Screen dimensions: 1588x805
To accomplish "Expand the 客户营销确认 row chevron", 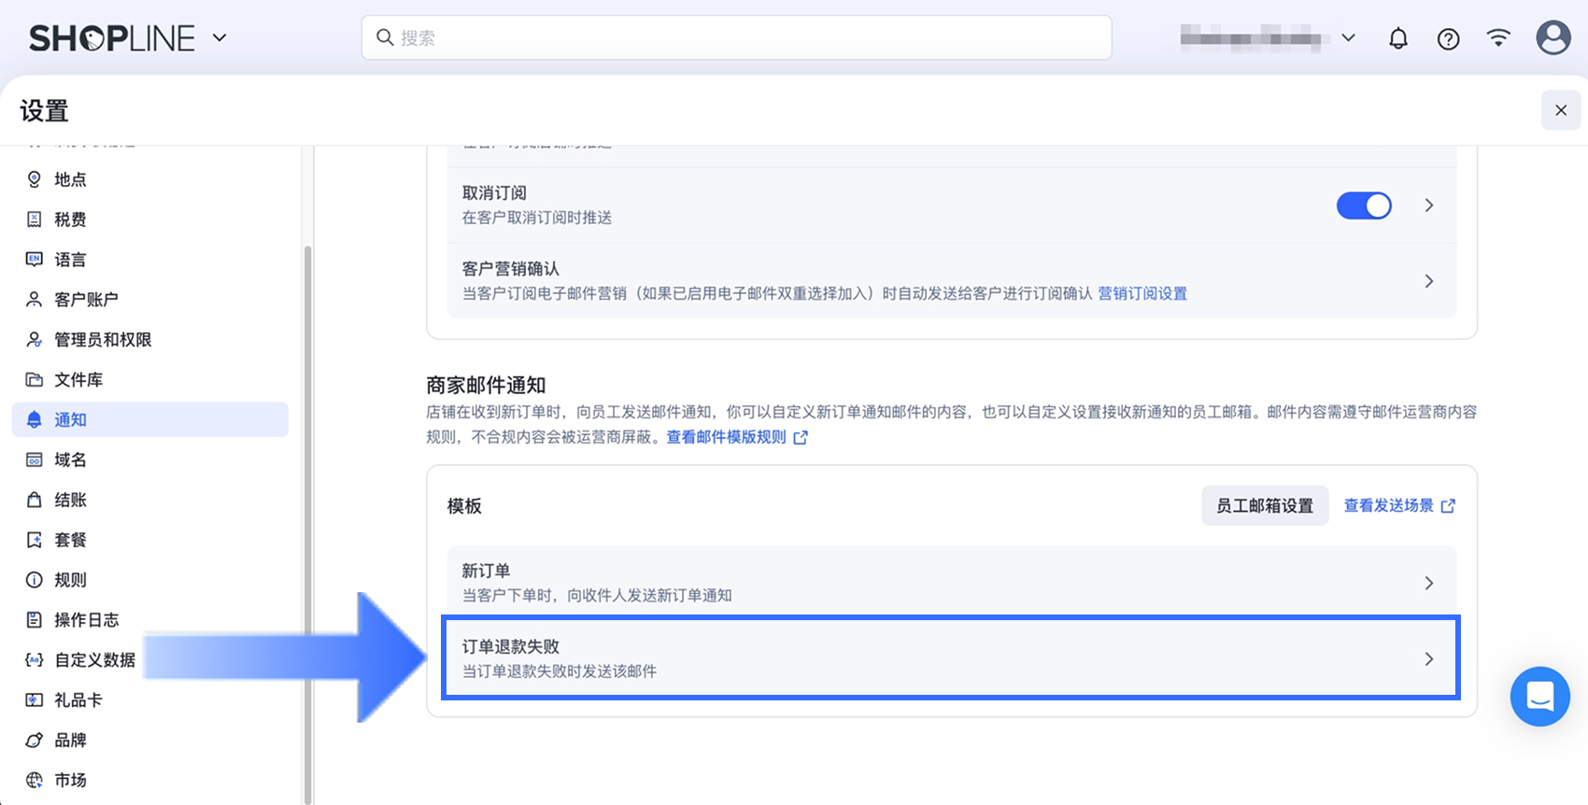I will click(x=1428, y=281).
